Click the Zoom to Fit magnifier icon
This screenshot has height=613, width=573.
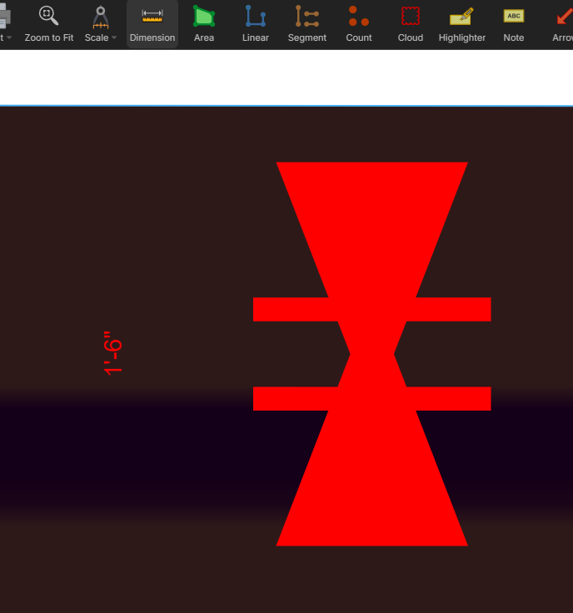tap(49, 17)
